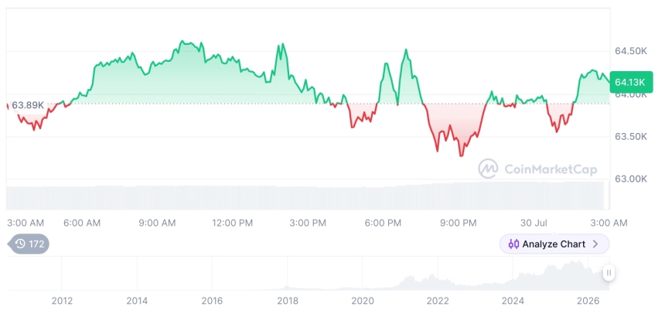Open the Analyze Chart button
The image size is (665, 310).
(x=554, y=244)
